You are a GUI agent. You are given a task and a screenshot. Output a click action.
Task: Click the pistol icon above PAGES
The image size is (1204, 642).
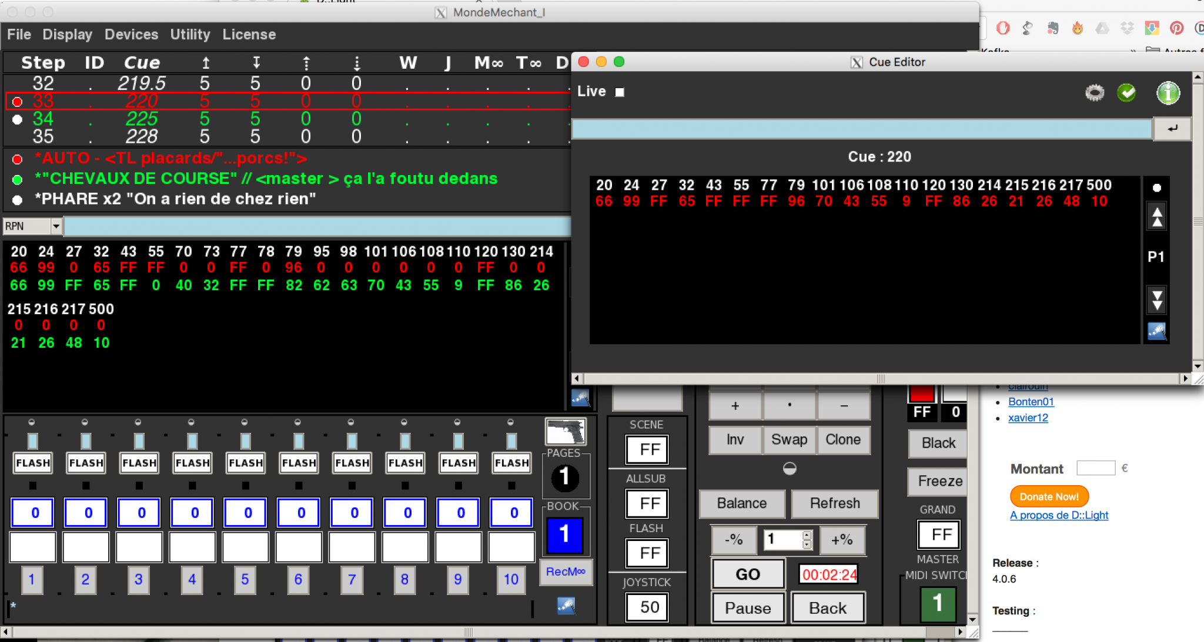click(x=565, y=432)
